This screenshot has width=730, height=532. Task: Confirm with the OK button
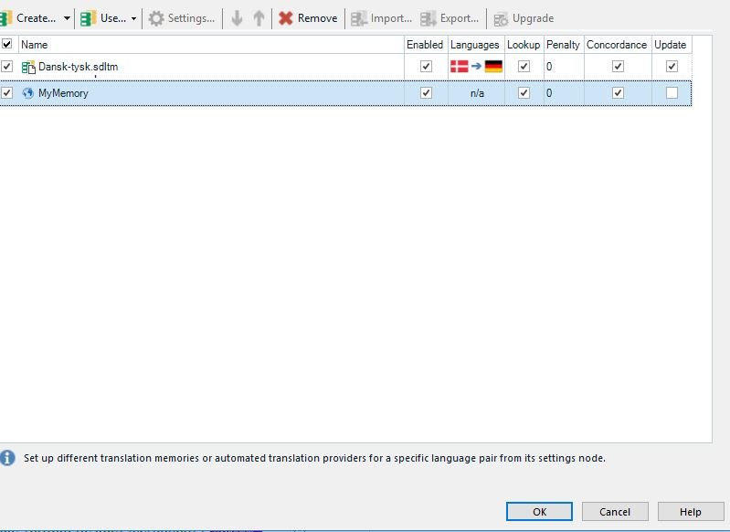pyautogui.click(x=539, y=512)
